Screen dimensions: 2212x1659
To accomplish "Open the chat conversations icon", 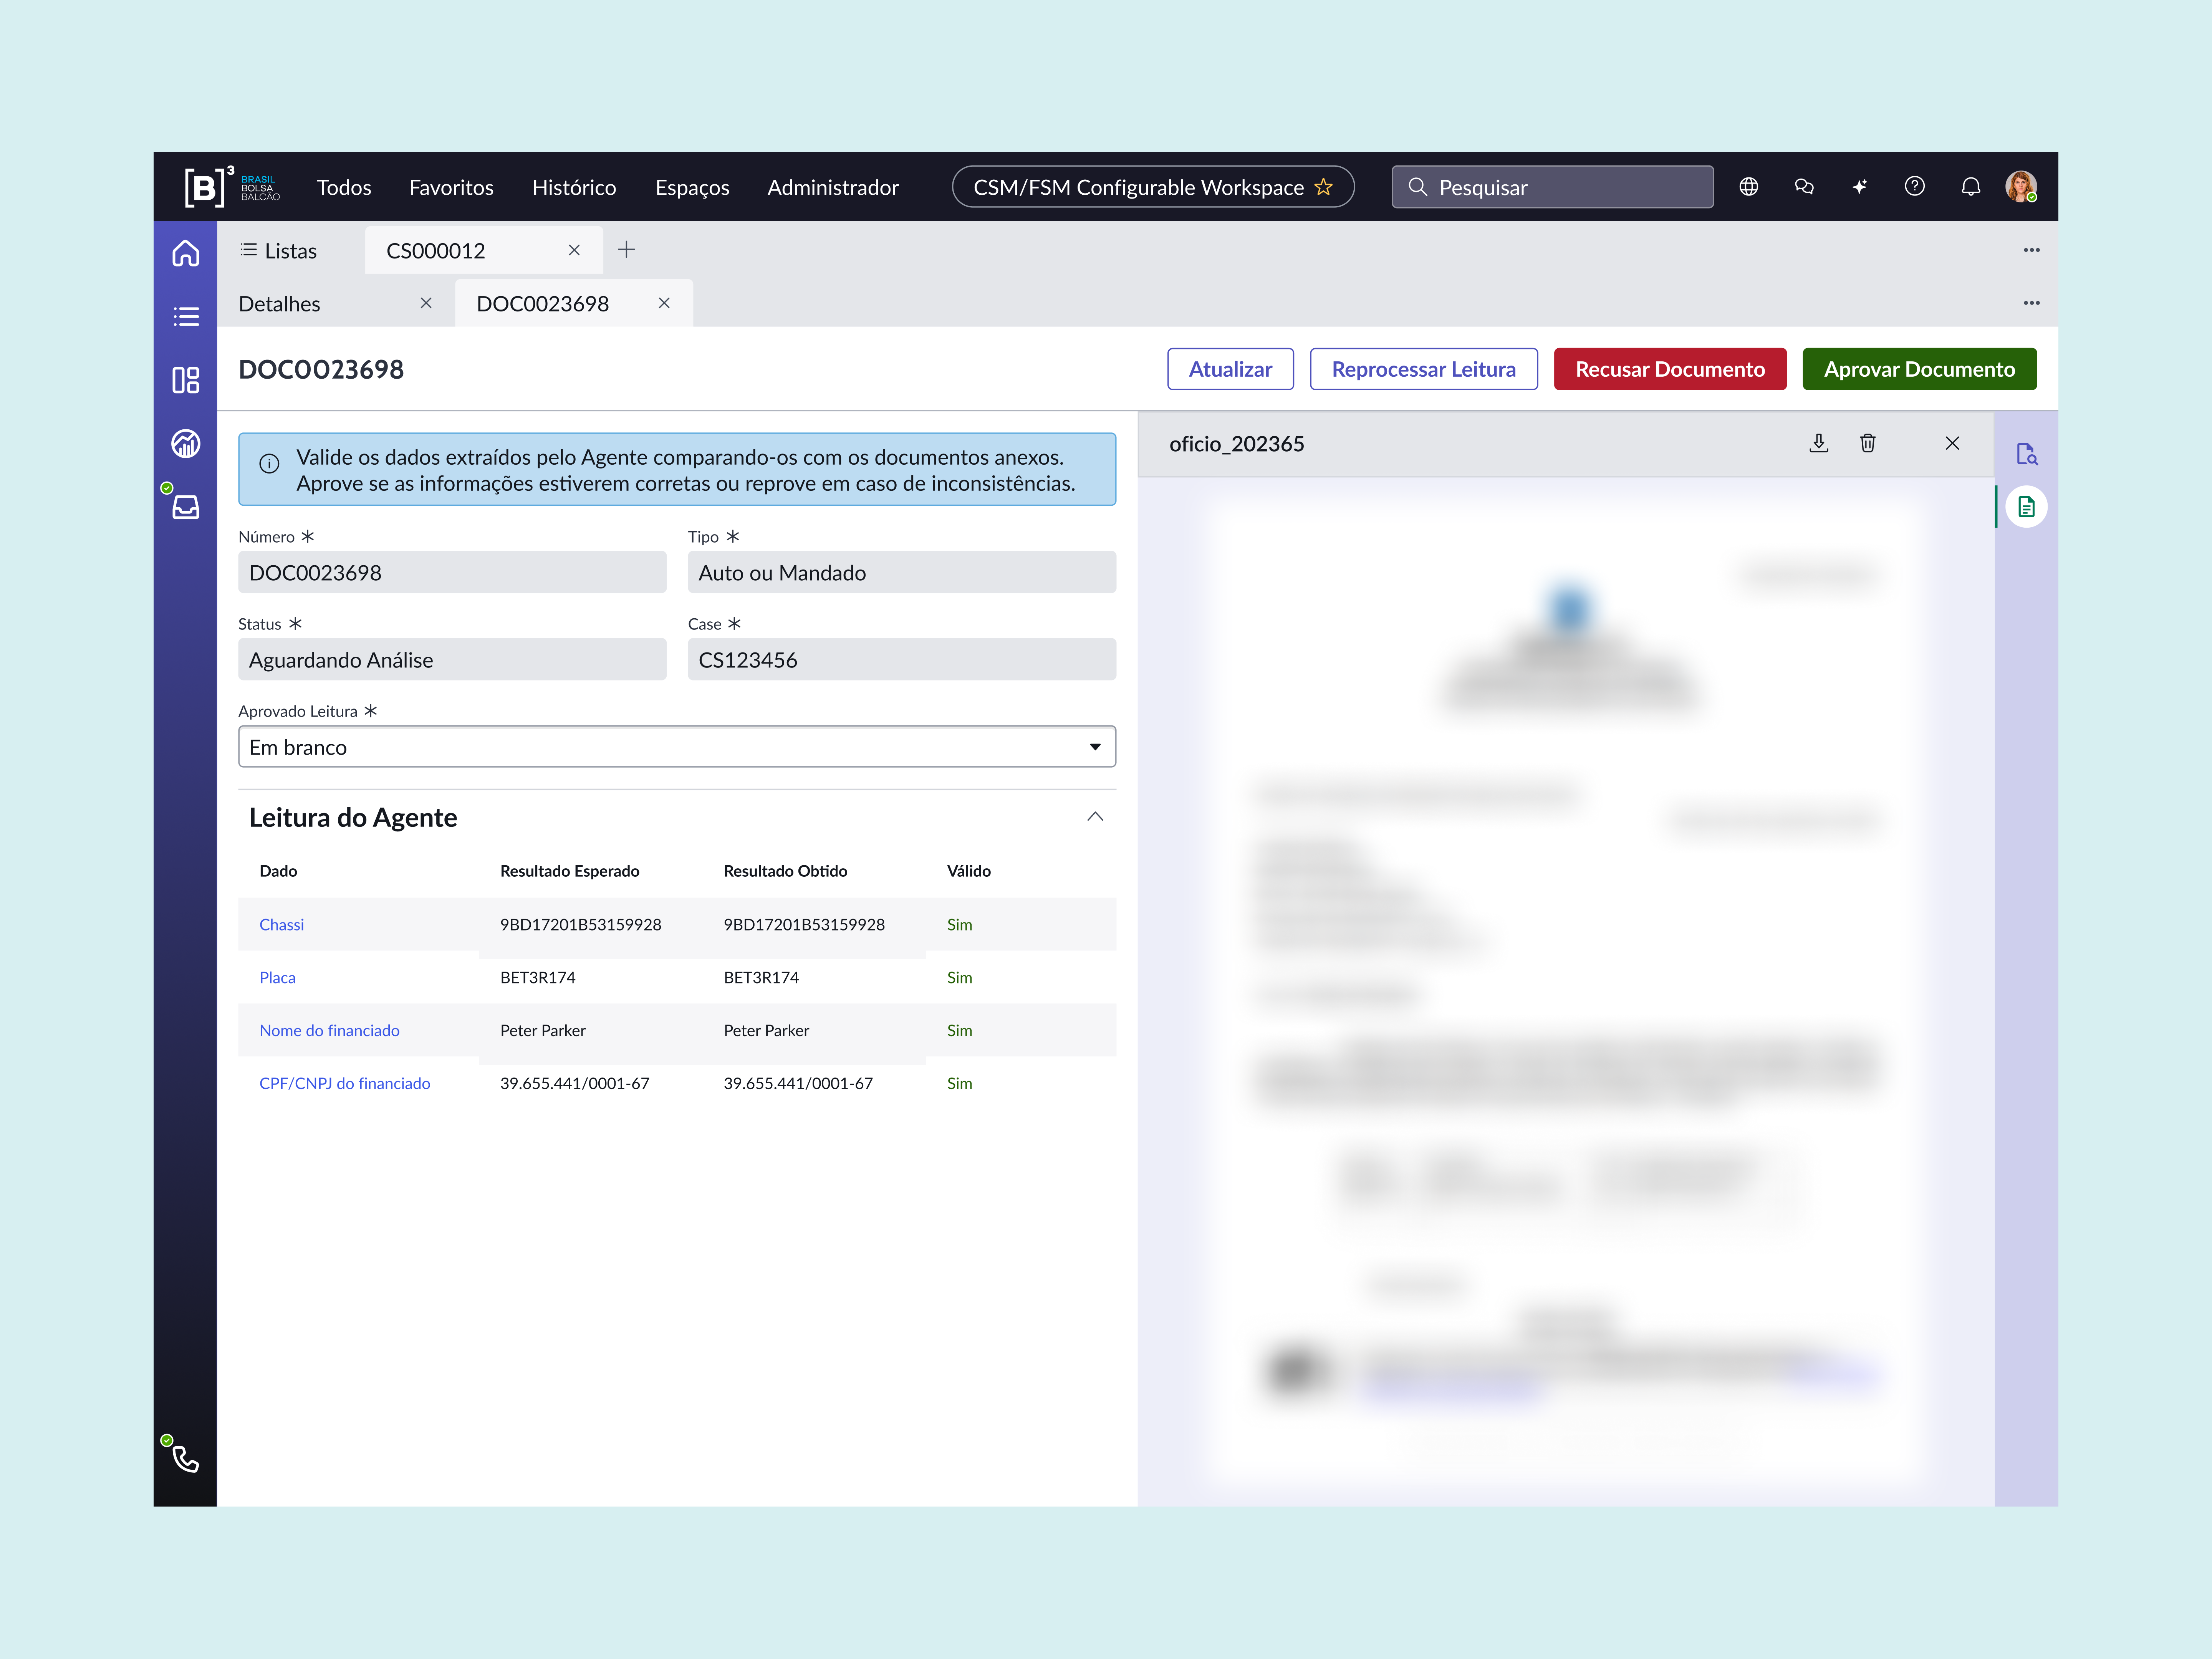I will click(1804, 187).
